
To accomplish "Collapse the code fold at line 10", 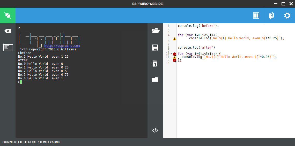I will pyautogui.click(x=171, y=54).
